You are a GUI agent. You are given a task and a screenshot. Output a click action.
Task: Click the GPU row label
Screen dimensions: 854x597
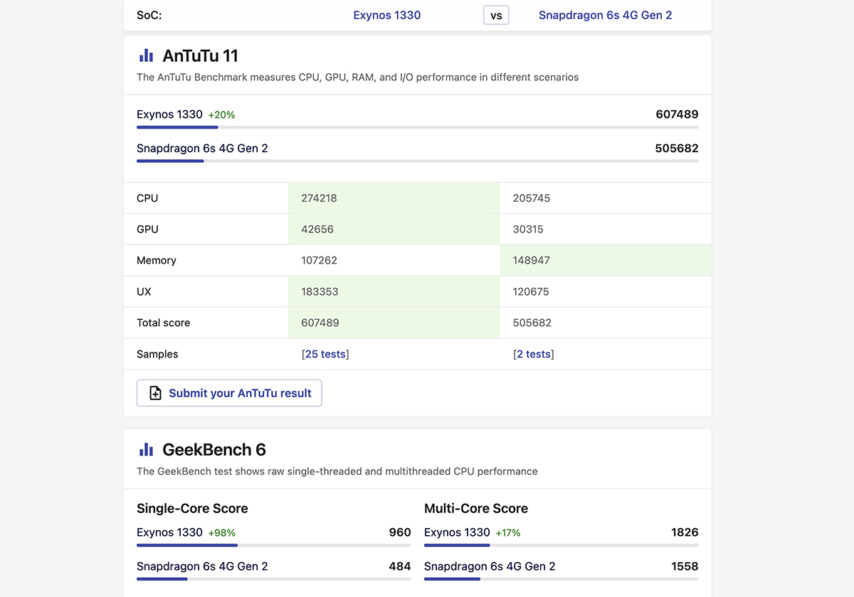147,230
